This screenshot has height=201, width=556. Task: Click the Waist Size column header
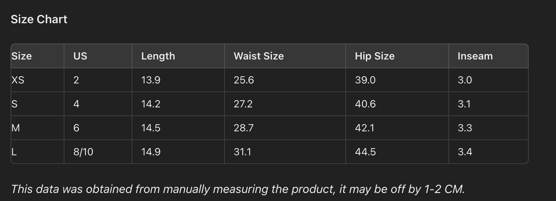point(259,56)
